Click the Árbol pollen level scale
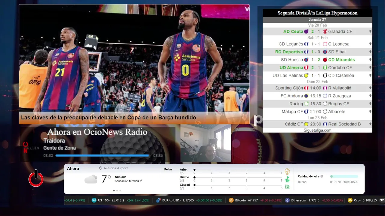This screenshot has height=216, width=385. pos(238,170)
